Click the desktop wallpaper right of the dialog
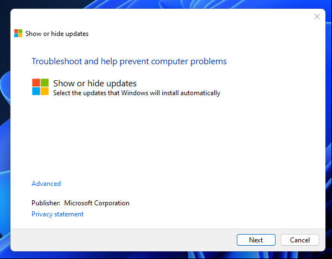 329,131
